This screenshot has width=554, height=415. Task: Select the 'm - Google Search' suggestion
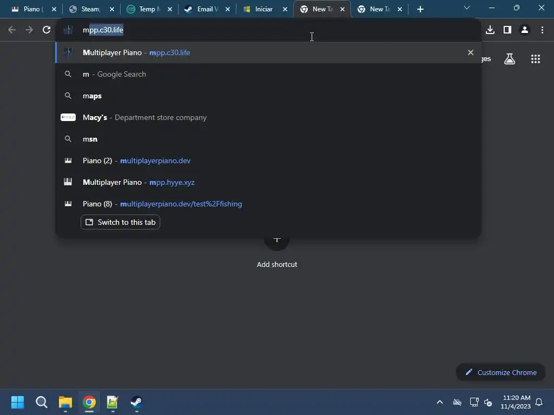[x=268, y=74]
